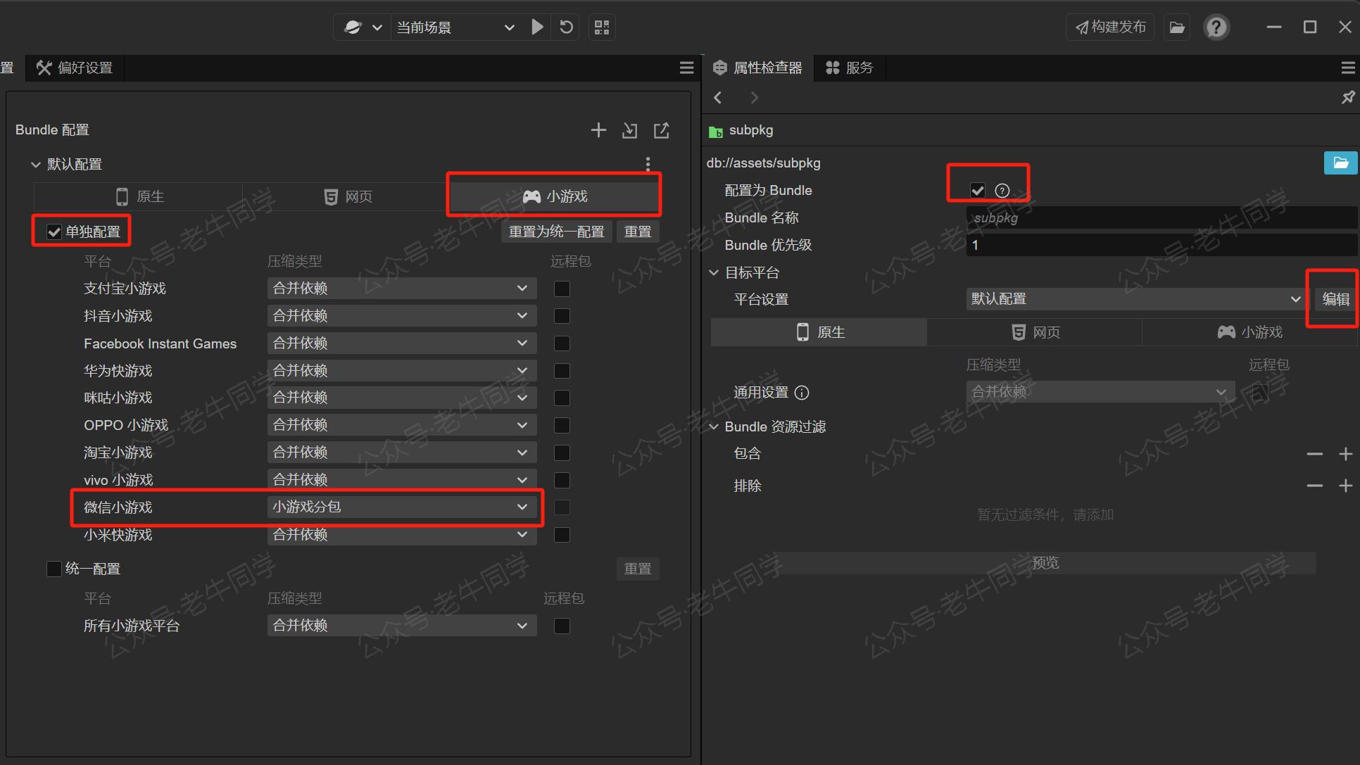Open the 平台设置 默认配置 dropdown

(1135, 299)
